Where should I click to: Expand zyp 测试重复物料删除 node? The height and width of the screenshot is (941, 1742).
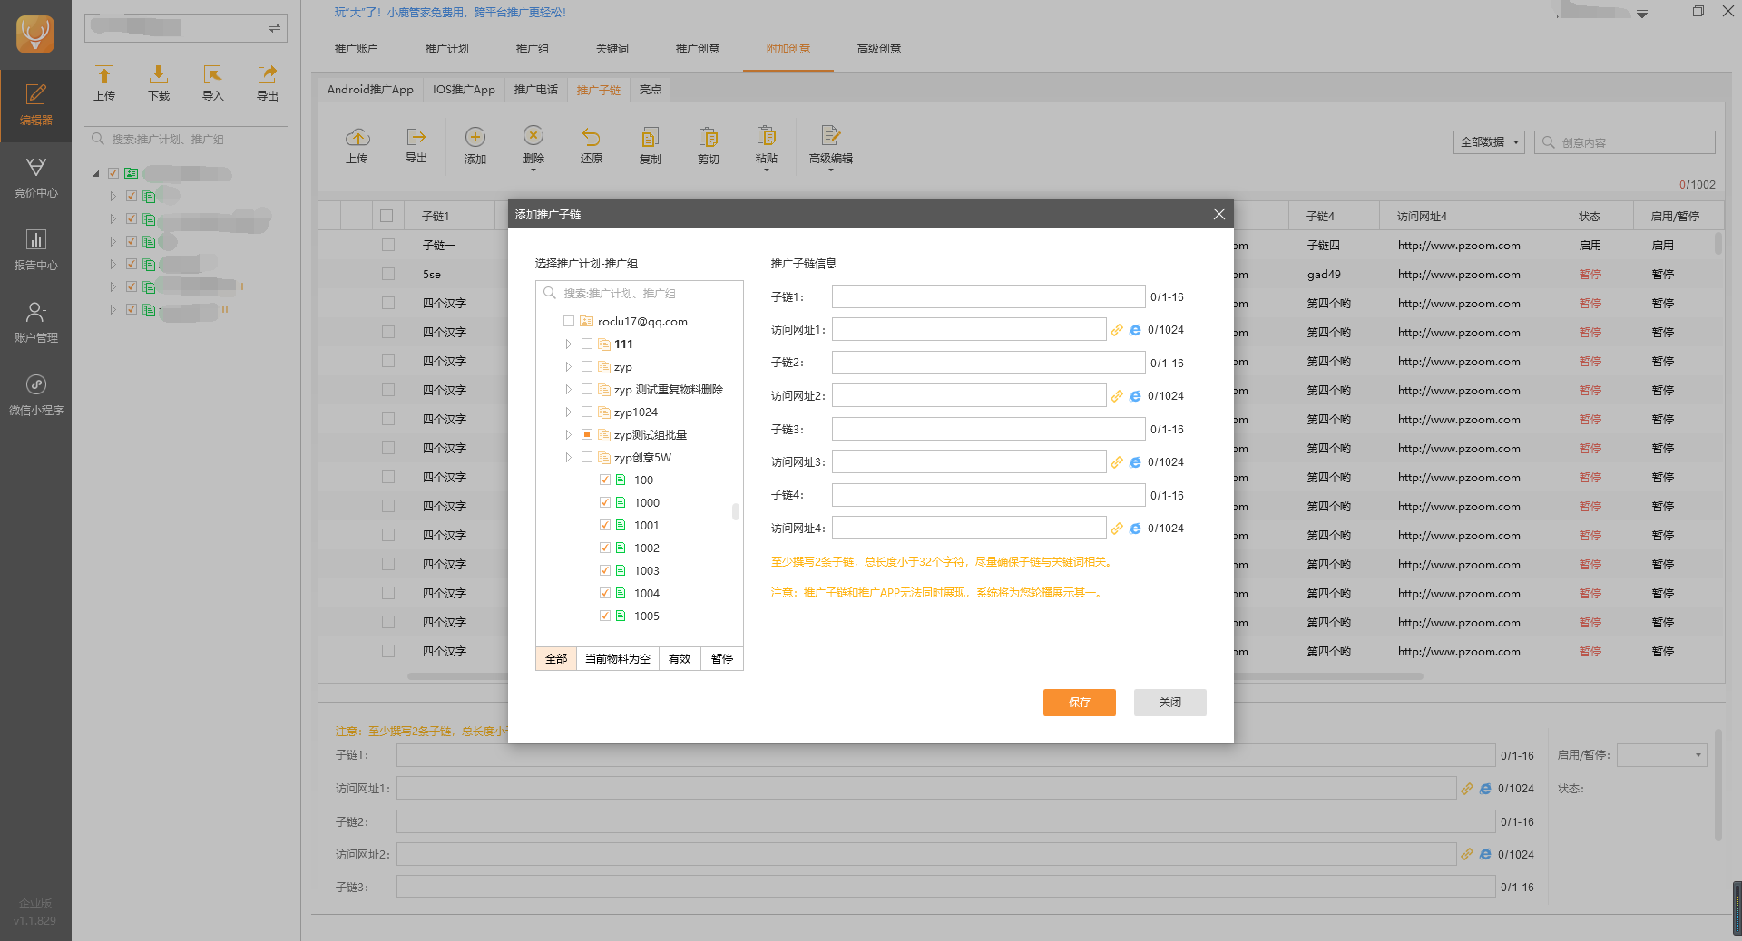click(569, 390)
